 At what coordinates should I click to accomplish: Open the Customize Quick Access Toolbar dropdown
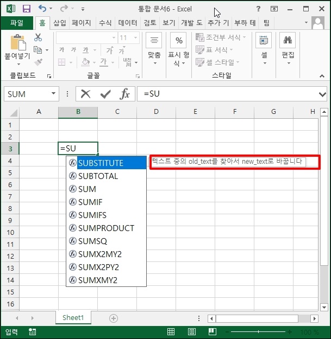(83, 9)
